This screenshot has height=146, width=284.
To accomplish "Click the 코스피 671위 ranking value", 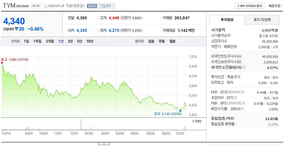I will tap(268, 36).
